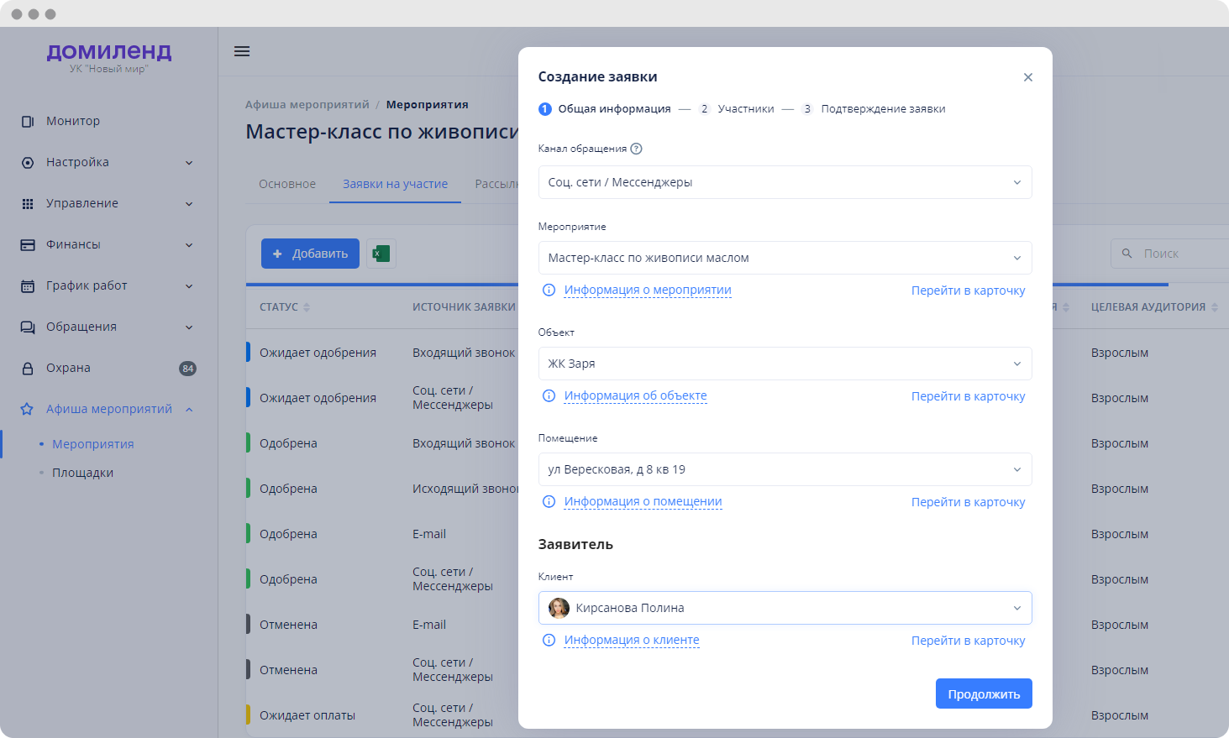
Task: Open the Информация о мероприятии link
Action: 648,290
